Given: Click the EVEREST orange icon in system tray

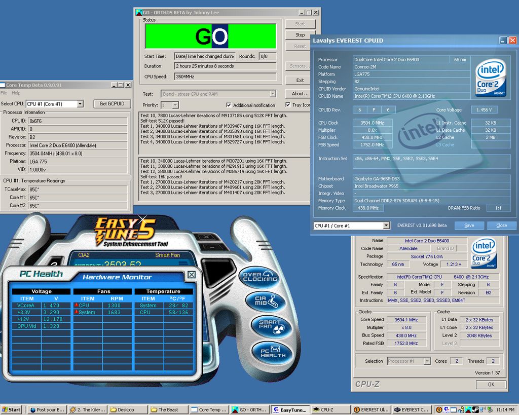Looking at the screenshot, I should pyautogui.click(x=439, y=410).
